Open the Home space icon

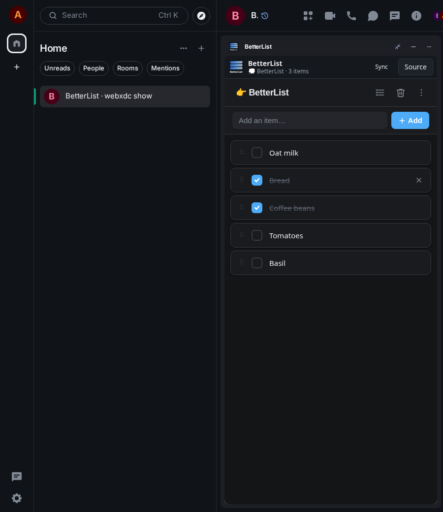[x=17, y=43]
